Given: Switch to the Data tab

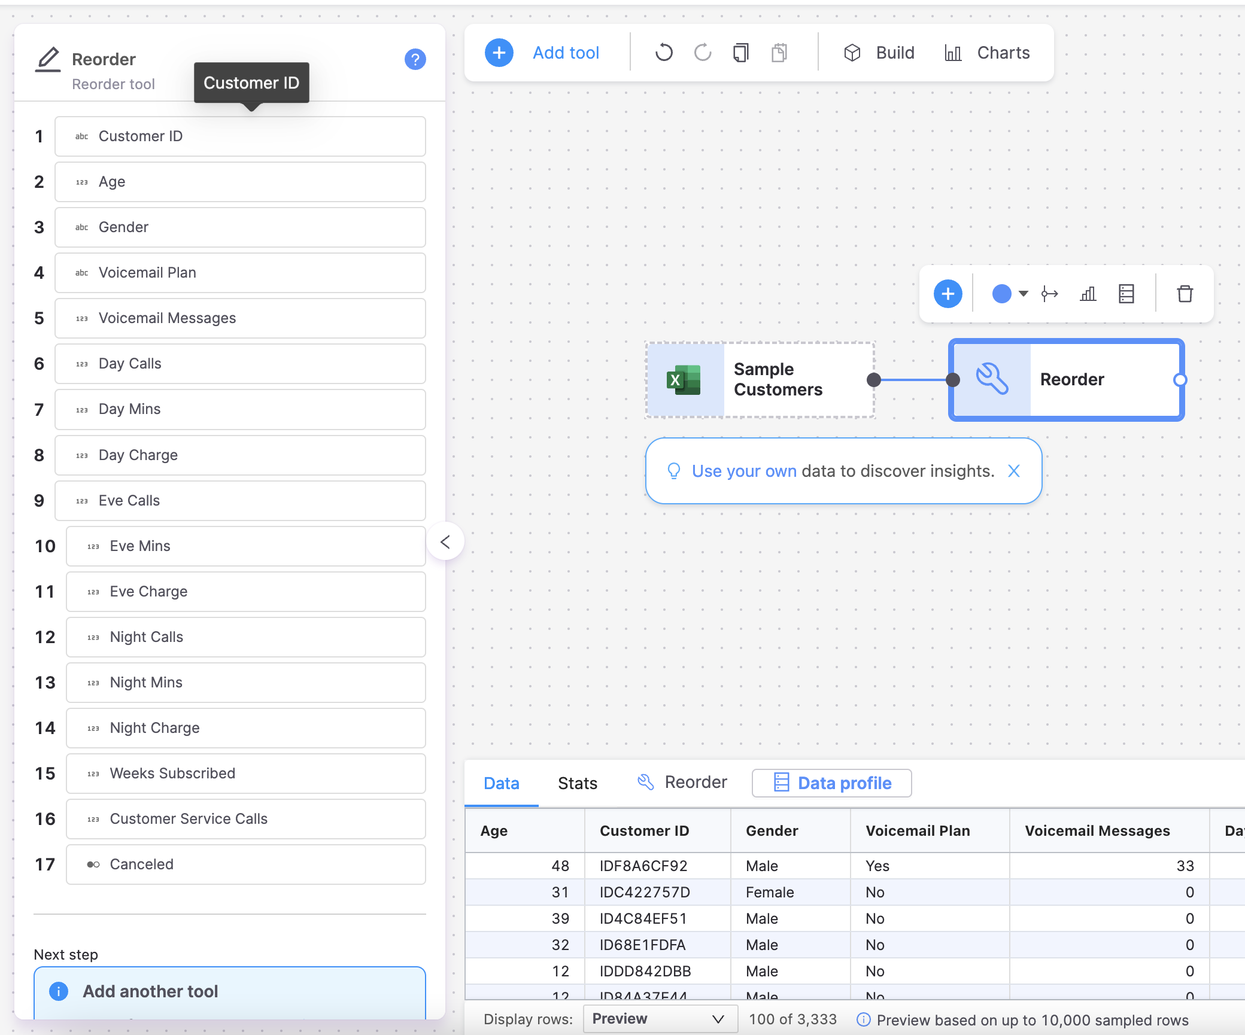Looking at the screenshot, I should [x=502, y=783].
